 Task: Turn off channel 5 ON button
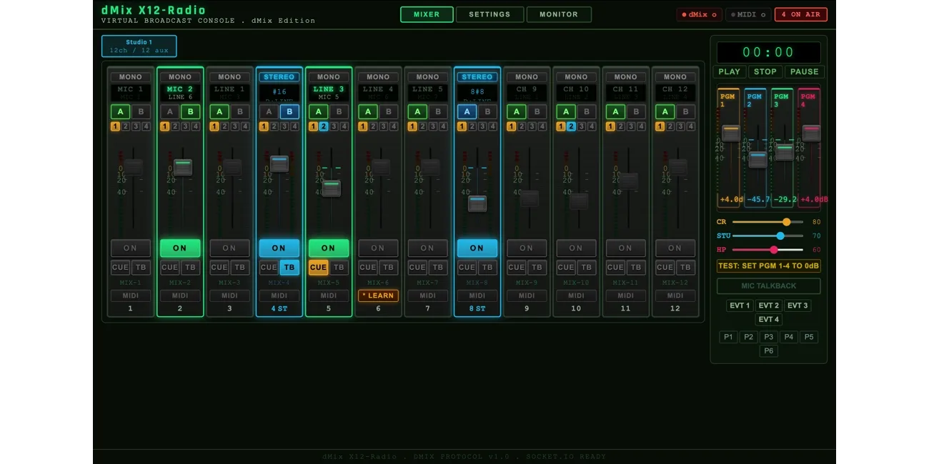pyautogui.click(x=328, y=248)
